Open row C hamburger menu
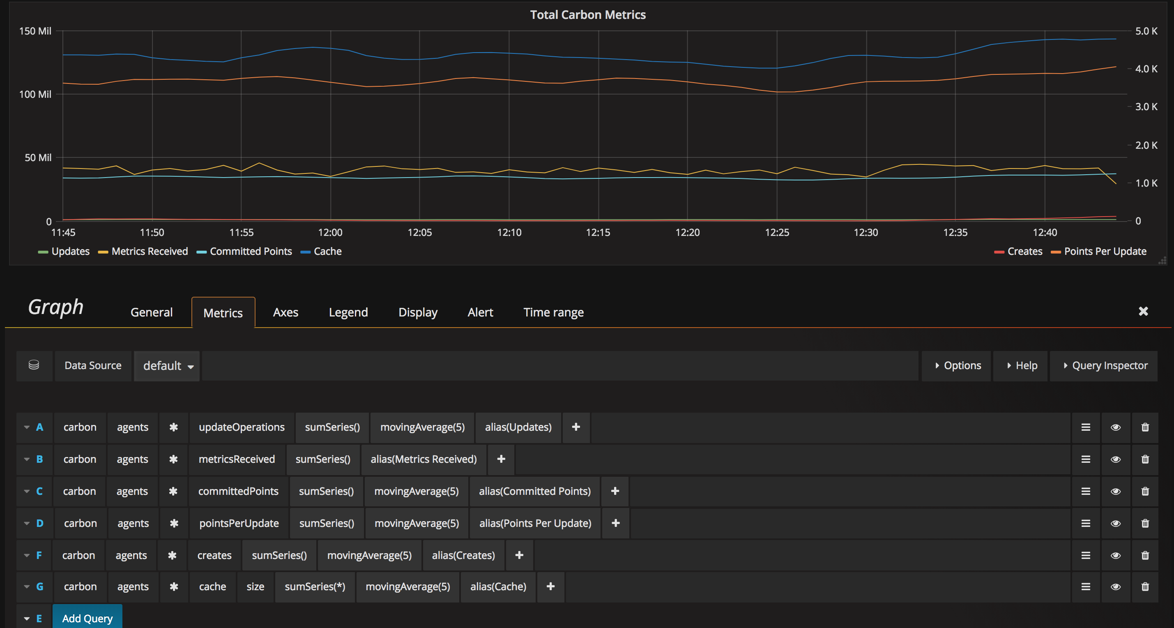 [x=1086, y=491]
